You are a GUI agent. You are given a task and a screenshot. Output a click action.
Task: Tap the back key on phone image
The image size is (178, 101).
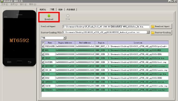coord(29,62)
